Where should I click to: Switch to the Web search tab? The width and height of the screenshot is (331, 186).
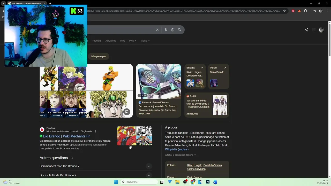(122, 41)
